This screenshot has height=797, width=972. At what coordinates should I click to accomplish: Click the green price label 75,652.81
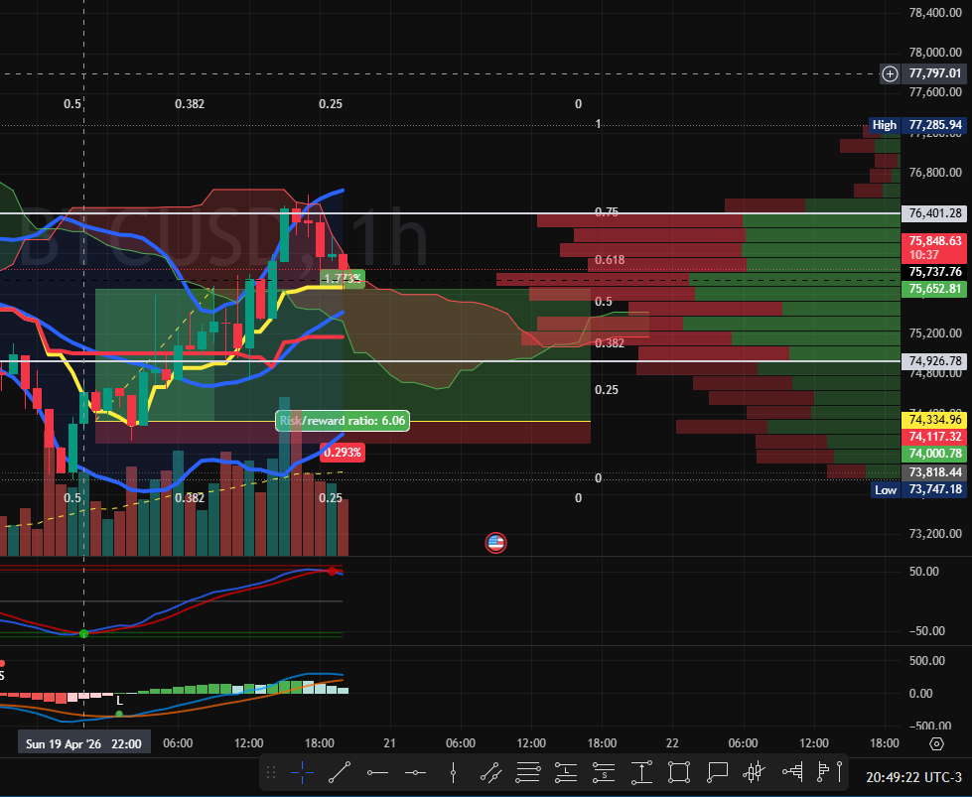[x=934, y=289]
